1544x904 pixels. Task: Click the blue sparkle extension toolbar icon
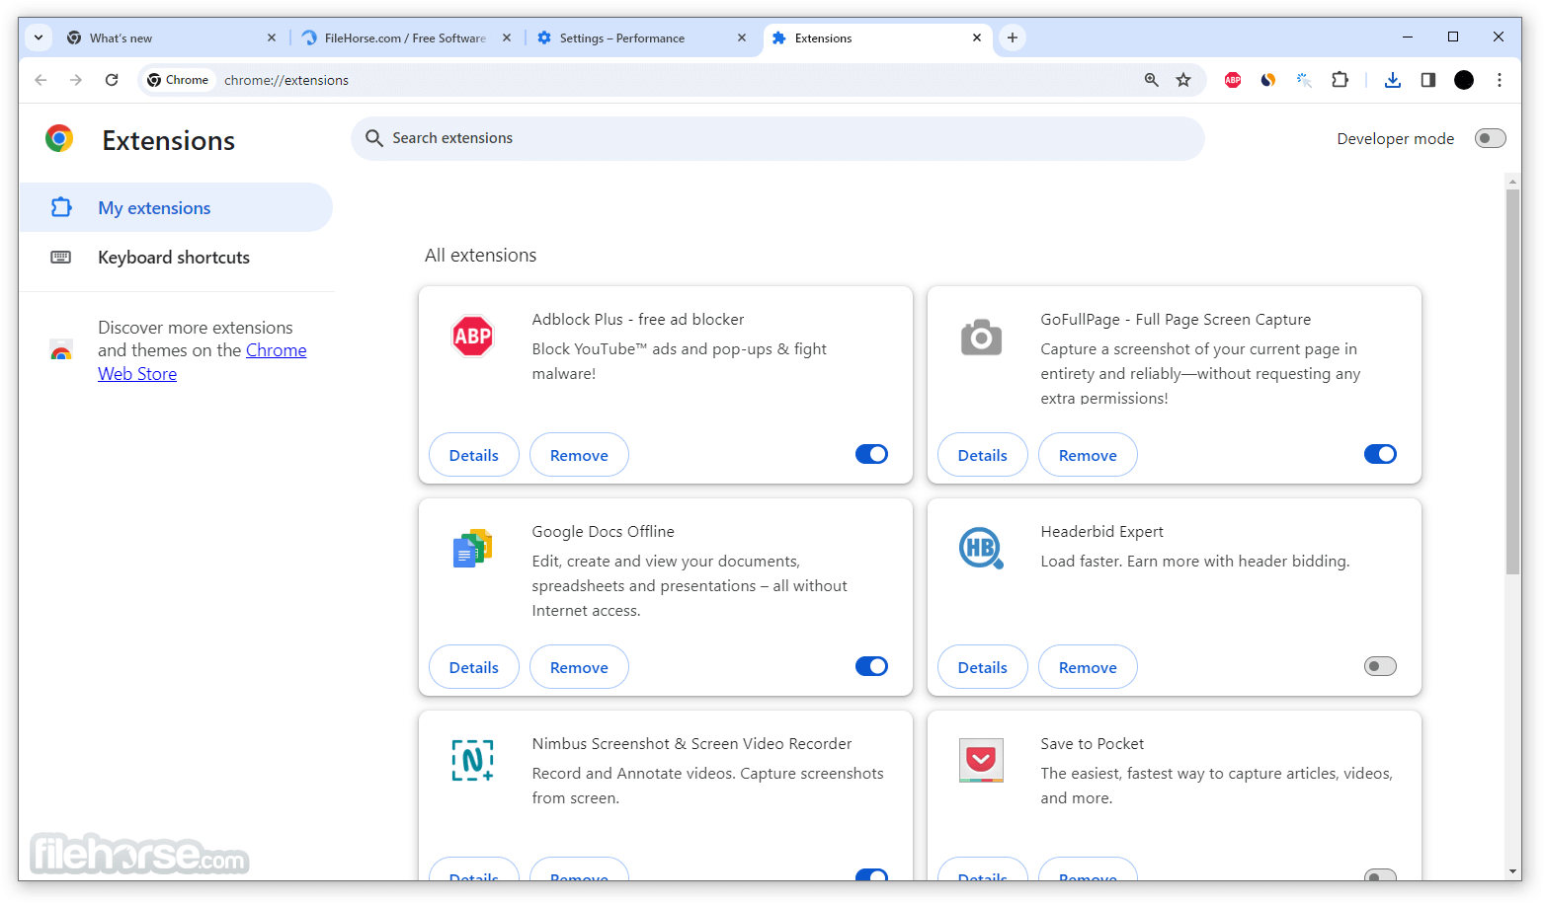tap(1304, 80)
